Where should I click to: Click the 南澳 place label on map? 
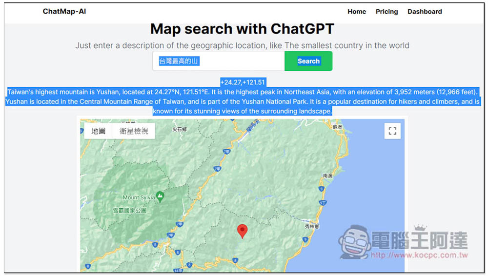pyautogui.click(x=328, y=176)
